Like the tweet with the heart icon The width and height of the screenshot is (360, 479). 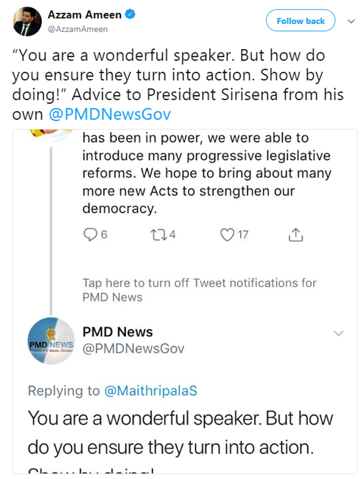pos(227,234)
